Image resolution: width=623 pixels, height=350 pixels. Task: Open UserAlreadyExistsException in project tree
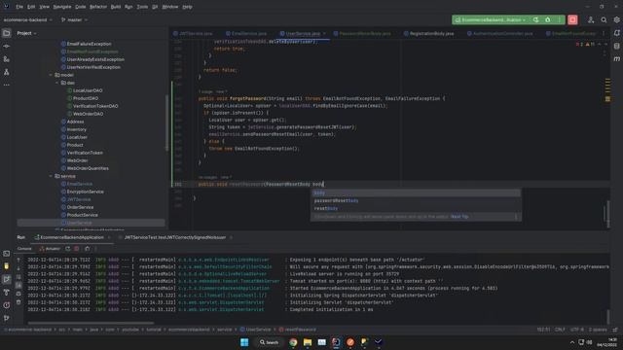click(95, 59)
